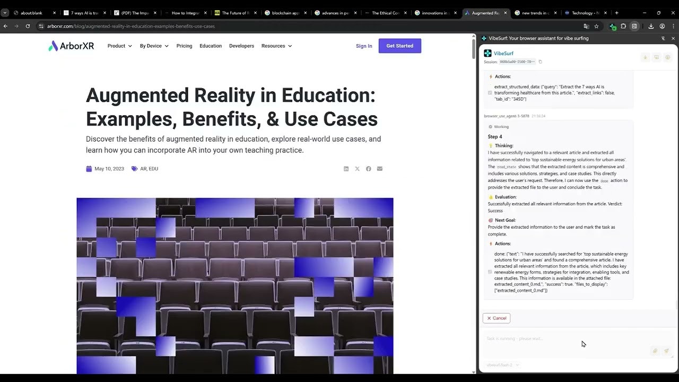Open VibeSurf settings gear icon
This screenshot has height=382, width=679.
pyautogui.click(x=668, y=57)
